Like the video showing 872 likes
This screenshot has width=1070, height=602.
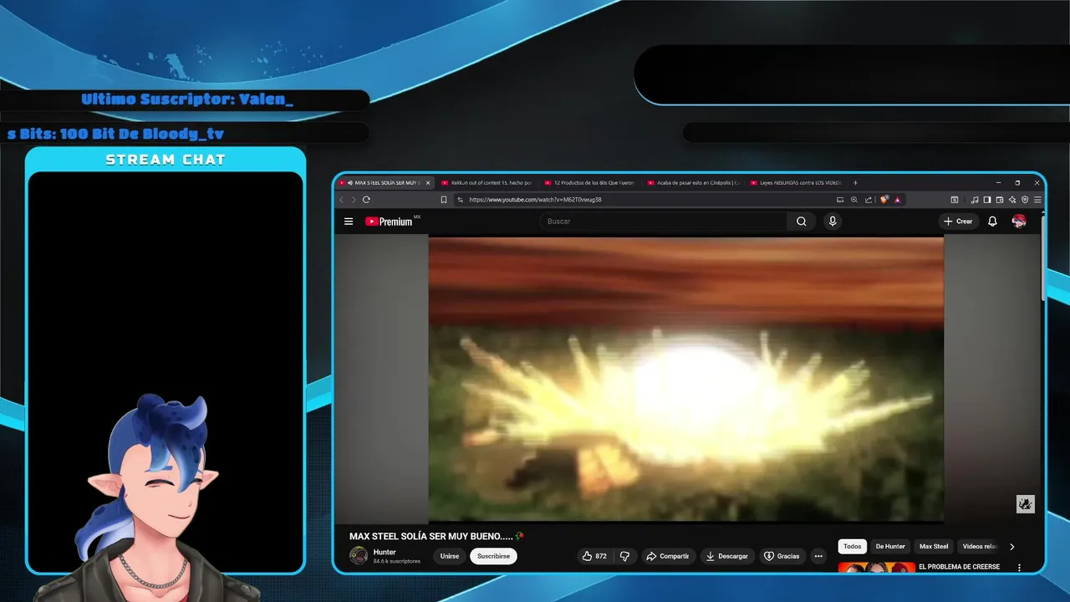[594, 556]
